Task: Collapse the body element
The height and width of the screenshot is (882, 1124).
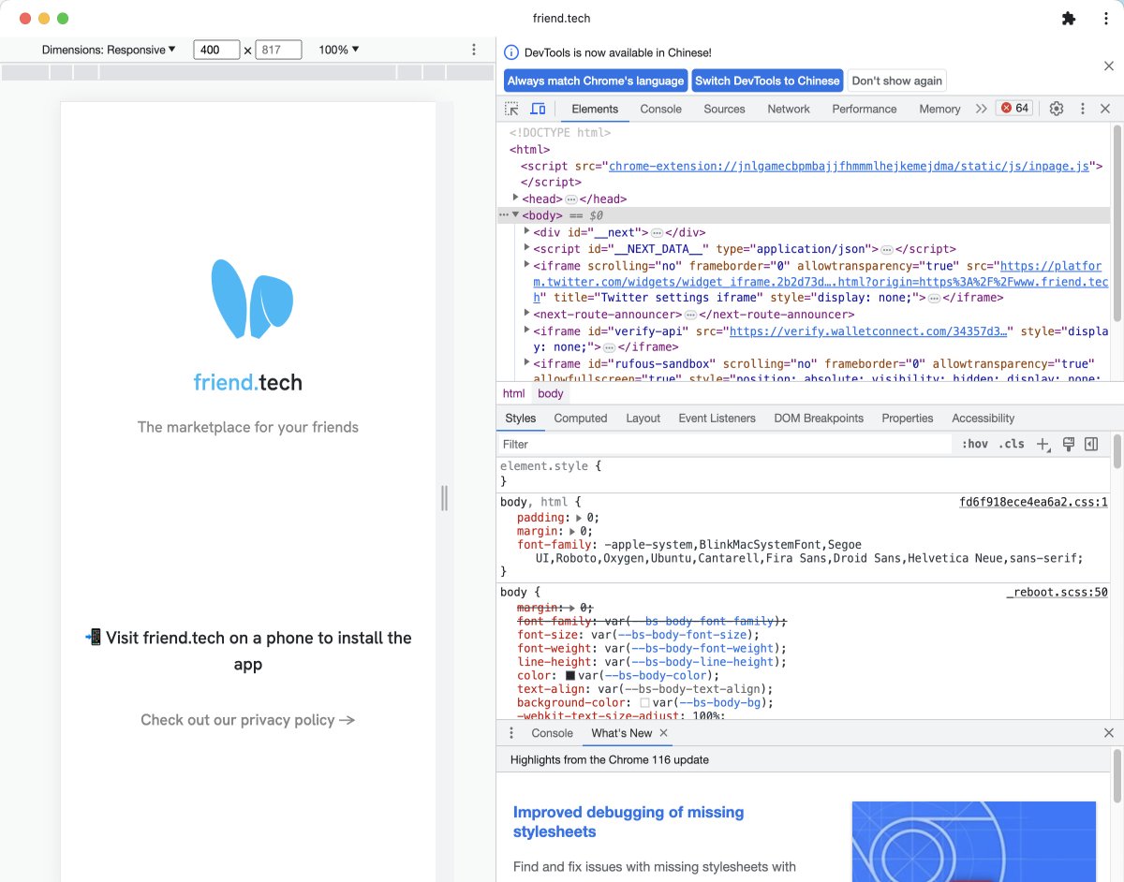Action: pos(516,214)
